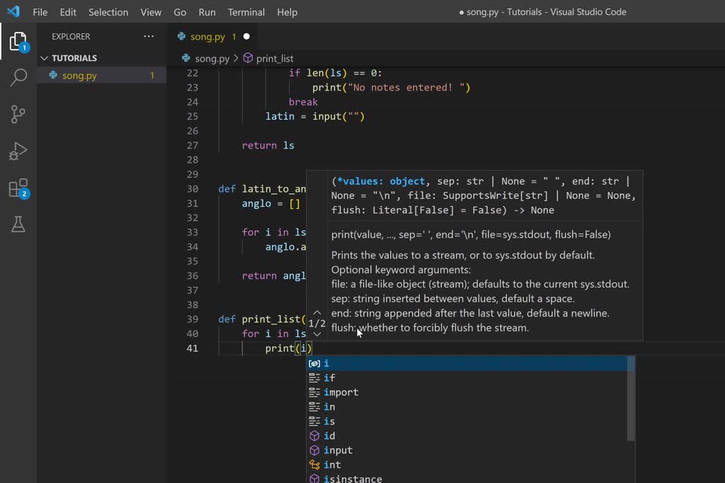The height and width of the screenshot is (483, 725).
Task: Open the Selection menu
Action: (x=108, y=12)
